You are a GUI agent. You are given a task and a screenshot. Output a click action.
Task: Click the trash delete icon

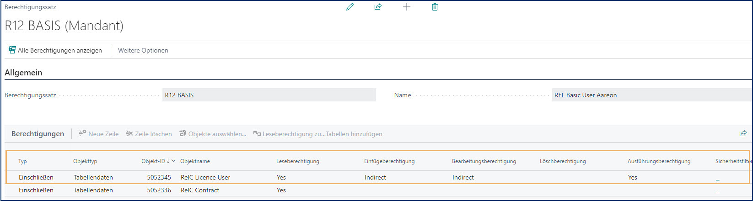(435, 7)
